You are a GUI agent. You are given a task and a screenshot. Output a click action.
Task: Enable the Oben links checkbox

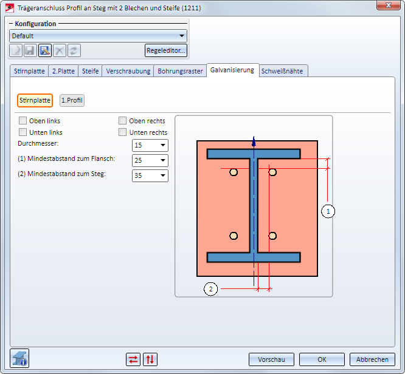coord(23,121)
